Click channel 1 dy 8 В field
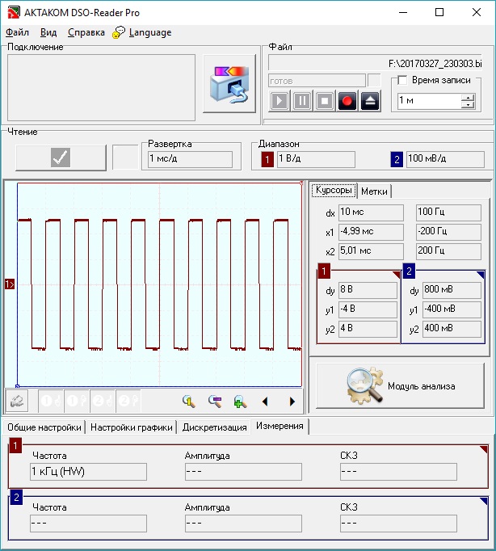The height and width of the screenshot is (551, 496). tap(368, 290)
